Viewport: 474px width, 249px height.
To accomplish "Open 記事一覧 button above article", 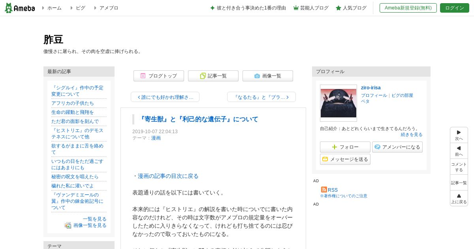I will click(x=213, y=76).
